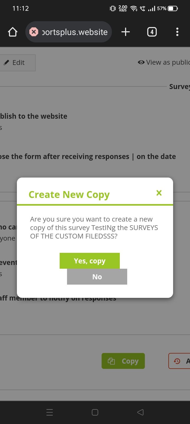Tap the Survey section heading
Viewport: 190px width, 424px height.
coord(179,87)
